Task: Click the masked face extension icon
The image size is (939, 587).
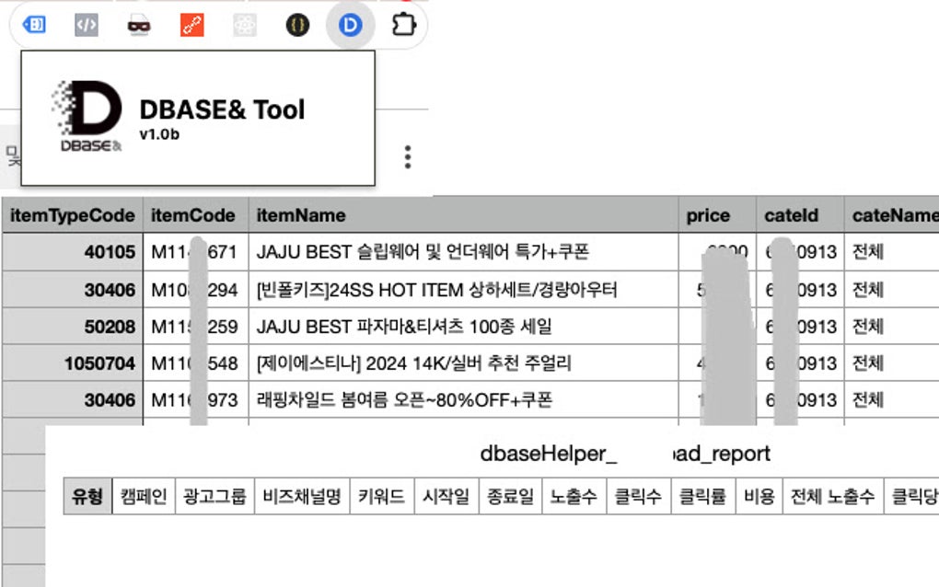Action: [139, 25]
